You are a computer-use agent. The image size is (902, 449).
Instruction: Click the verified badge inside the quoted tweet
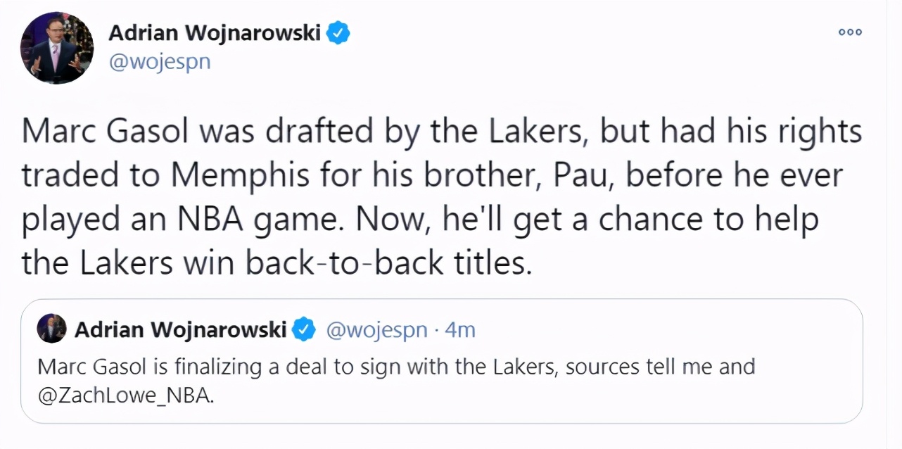[x=304, y=329]
